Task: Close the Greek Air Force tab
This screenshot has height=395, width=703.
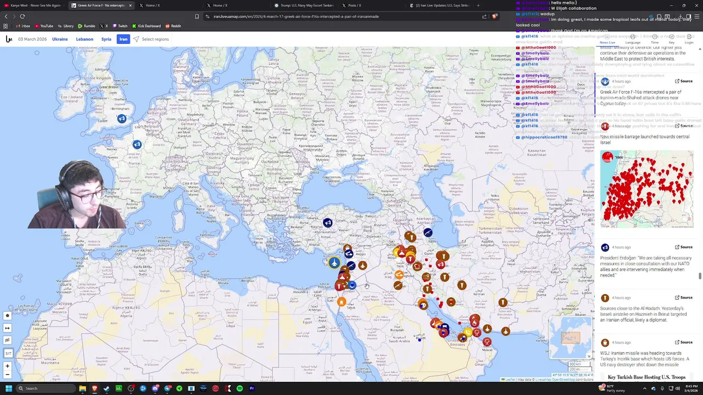Action: click(130, 5)
